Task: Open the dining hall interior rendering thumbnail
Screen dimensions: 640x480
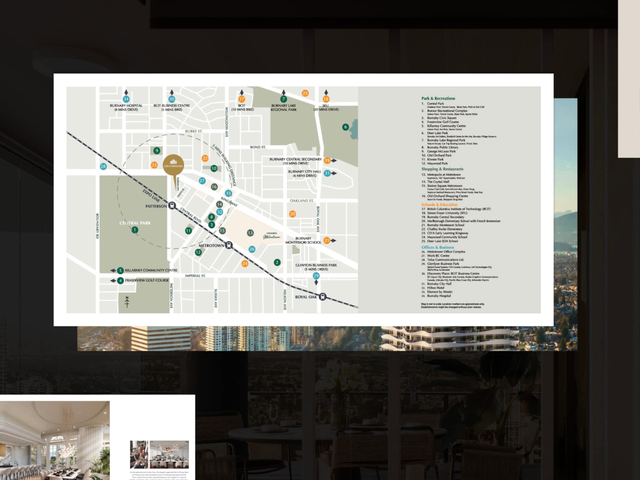Action: (55, 441)
